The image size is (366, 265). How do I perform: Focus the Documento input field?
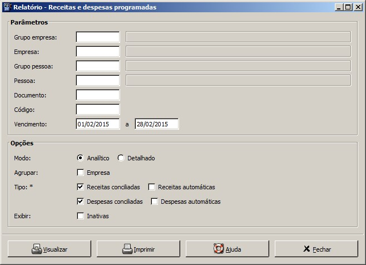click(98, 95)
